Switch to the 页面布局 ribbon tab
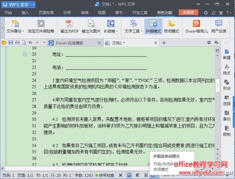235x179 pixels. pyautogui.click(x=46, y=13)
